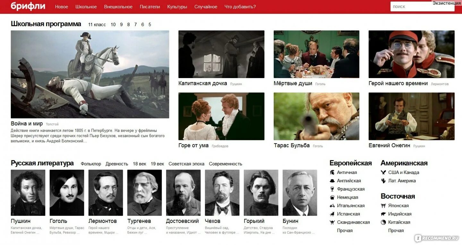This screenshot has width=462, height=245.
Task: Click the поиск search field
Action: (422, 6)
